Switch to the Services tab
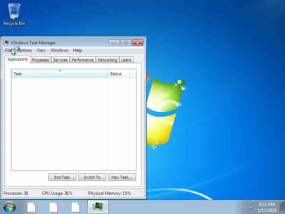Screen dimensions: 285x214 tap(60, 60)
